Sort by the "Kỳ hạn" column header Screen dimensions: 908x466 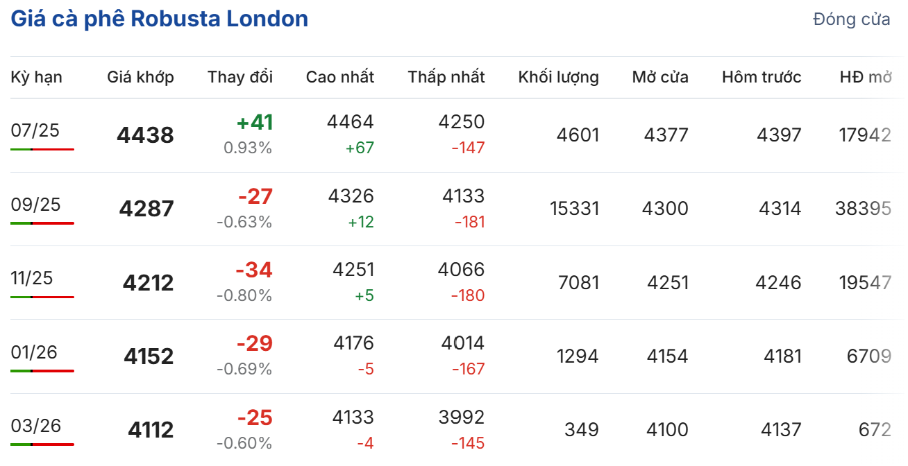[36, 77]
